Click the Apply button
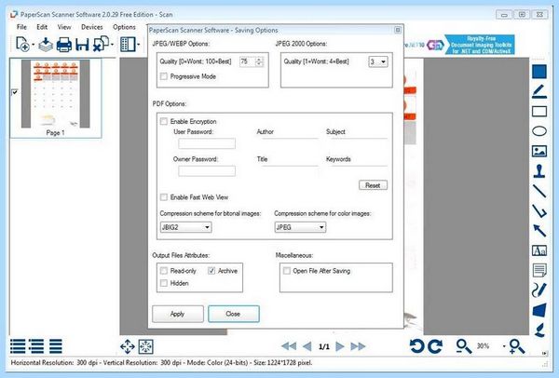559x378 pixels. click(178, 314)
